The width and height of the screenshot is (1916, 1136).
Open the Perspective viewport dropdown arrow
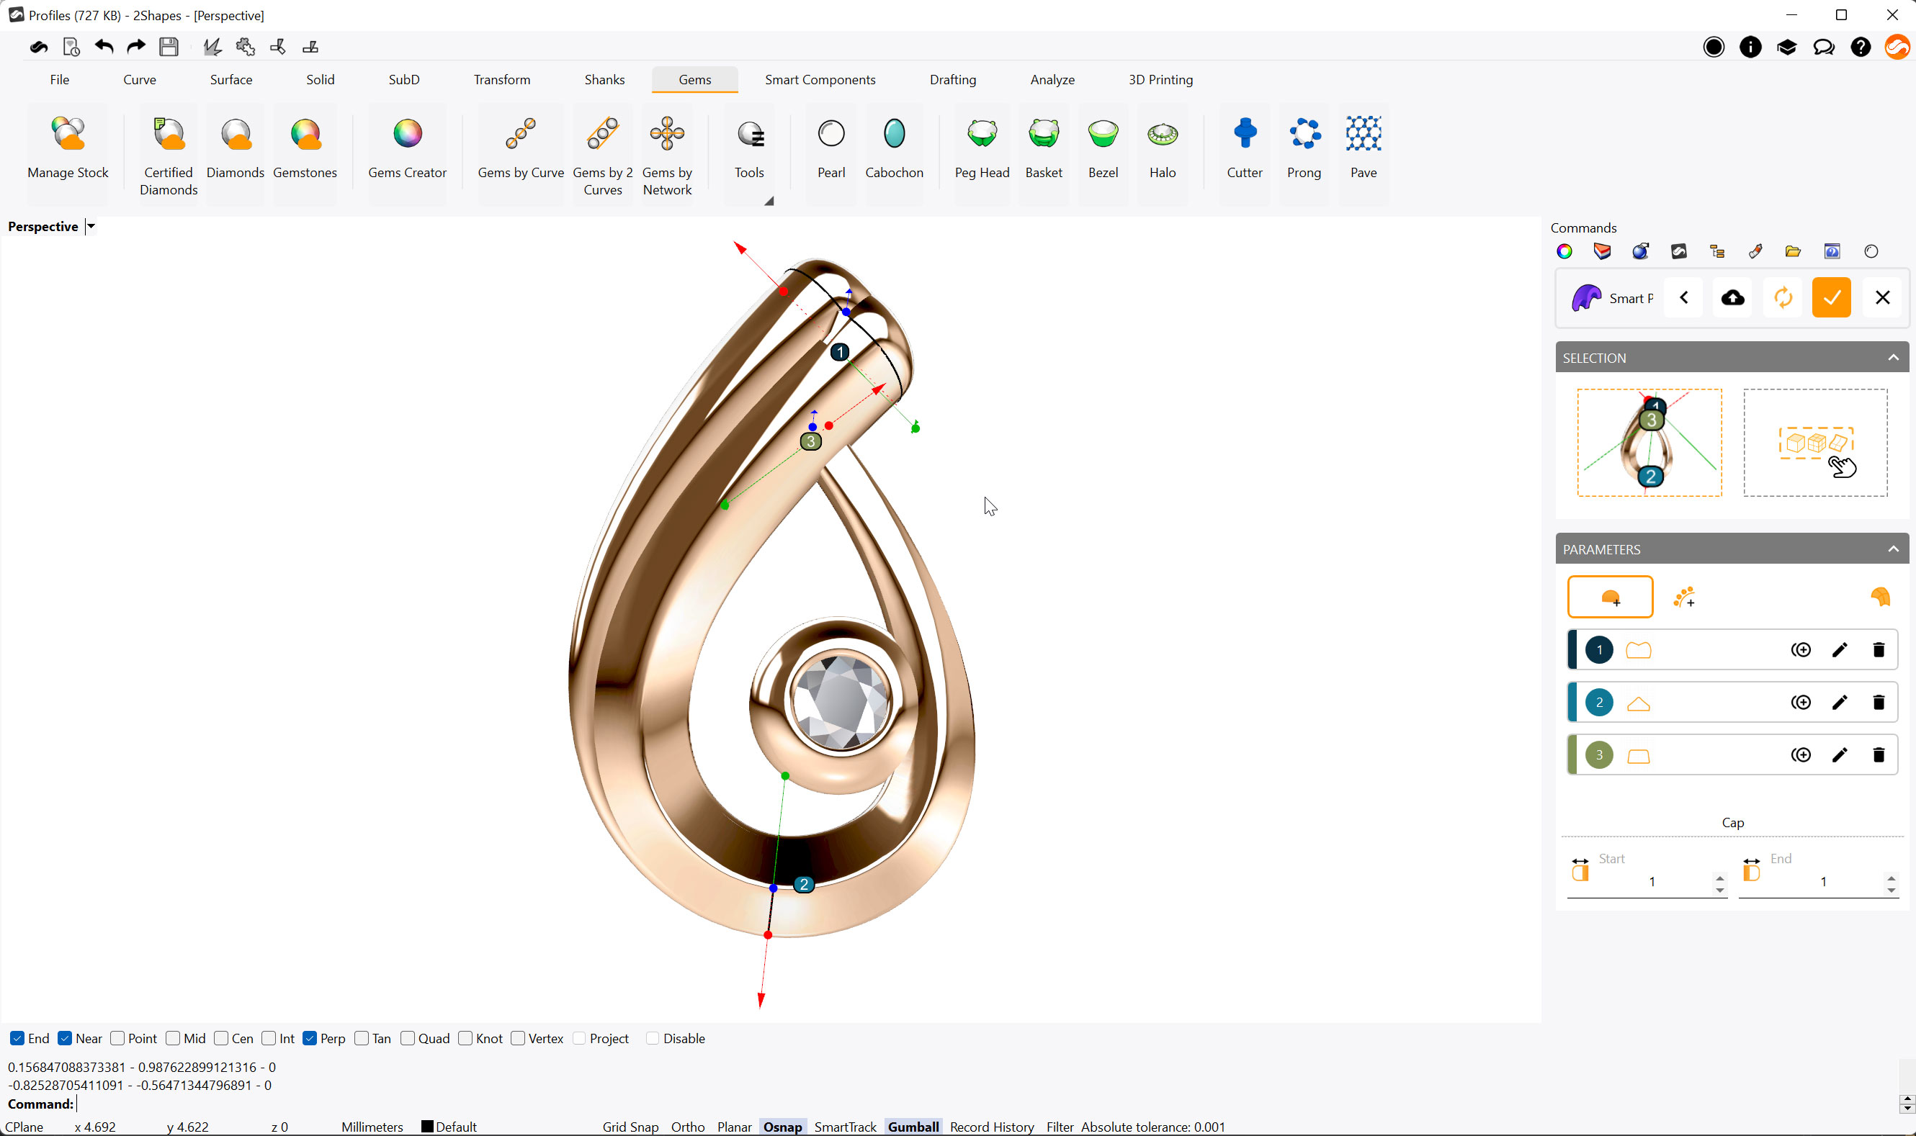coord(90,227)
